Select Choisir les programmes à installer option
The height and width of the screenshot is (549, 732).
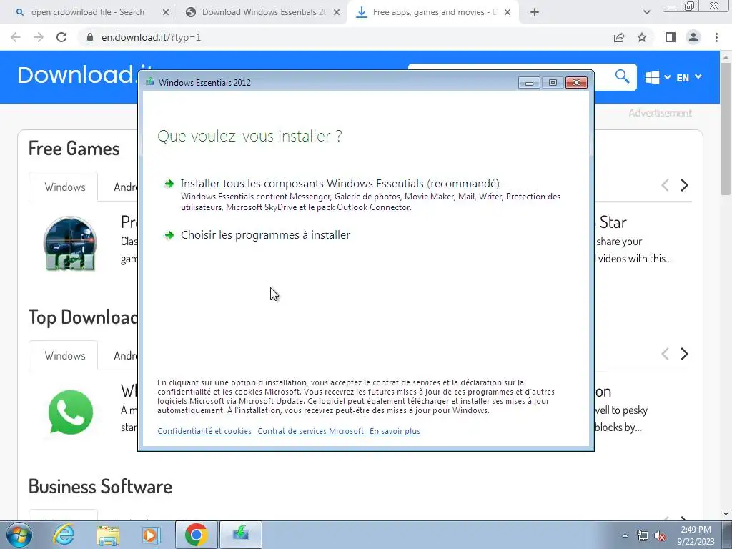265,234
